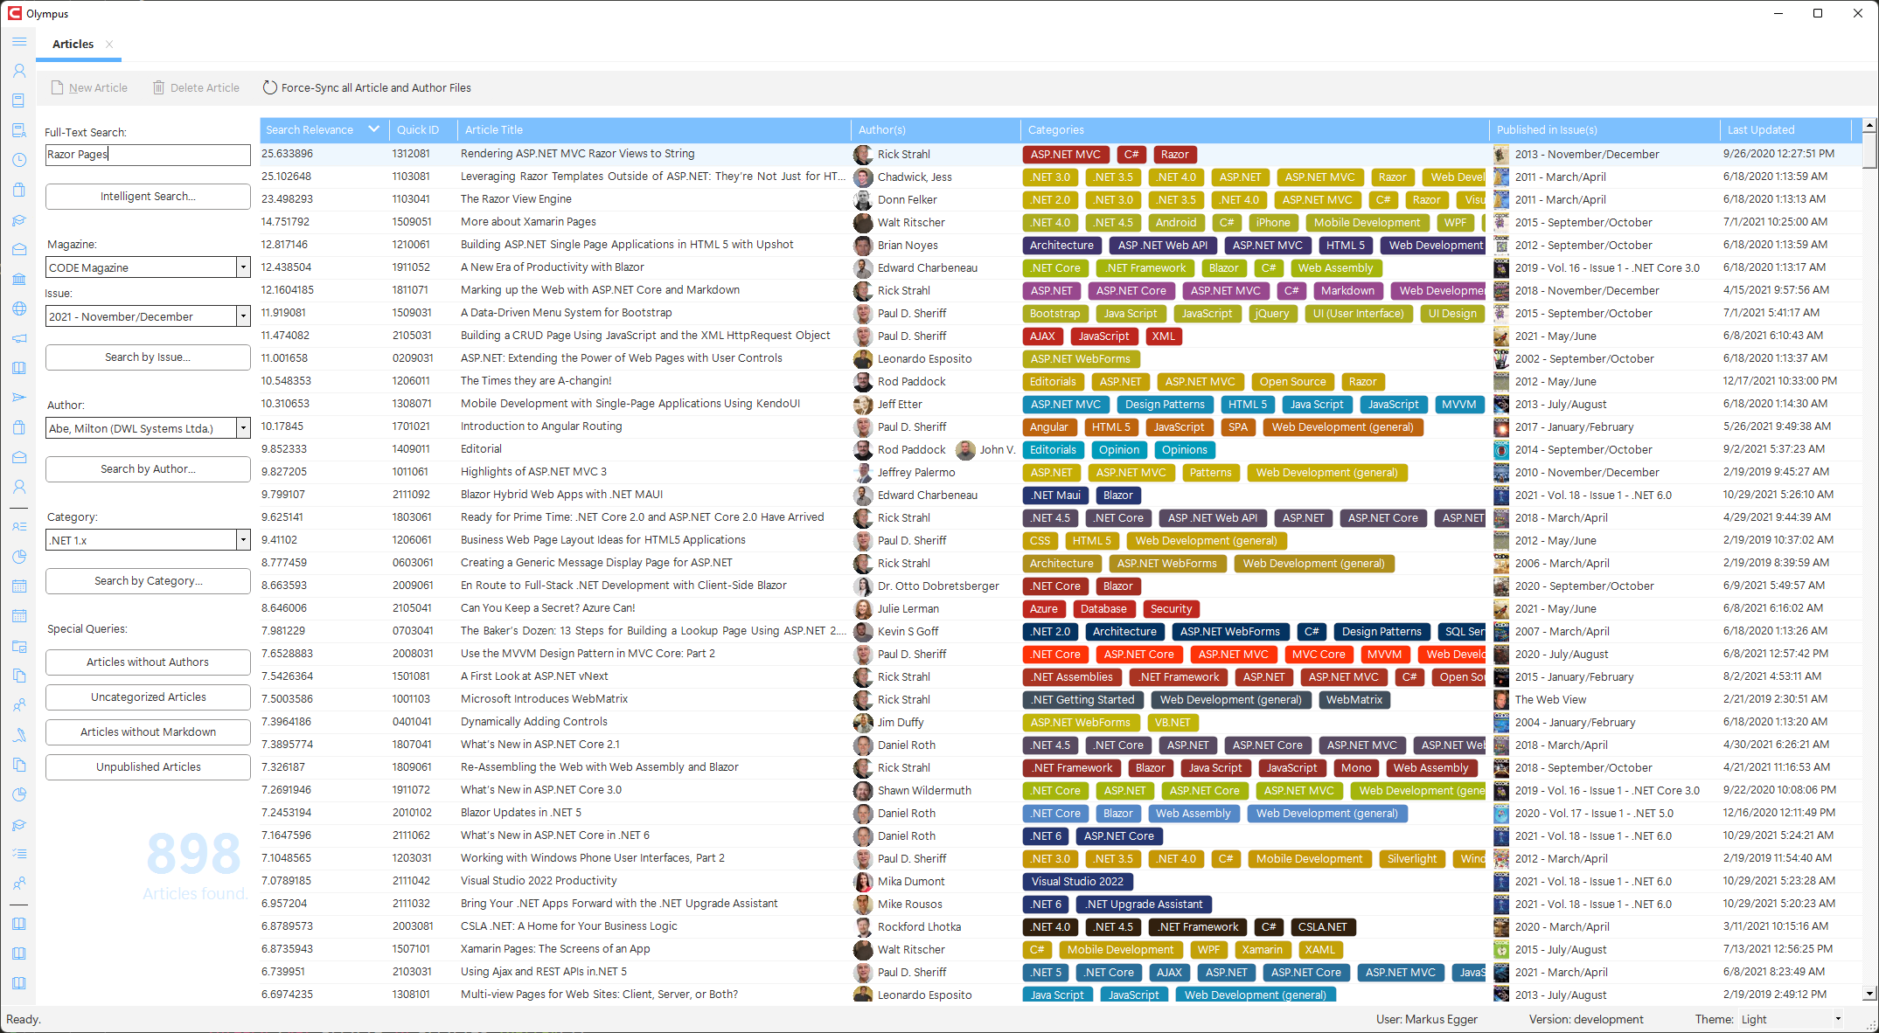This screenshot has width=1879, height=1033.
Task: Click Jeff Etter's author avatar
Action: [863, 405]
